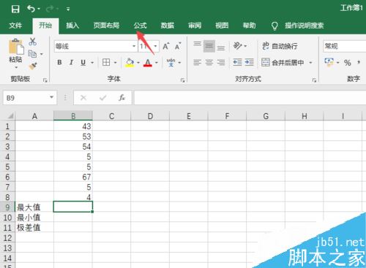The height and width of the screenshot is (268, 366).
Task: Switch to the 审阅 tab
Action: [195, 26]
